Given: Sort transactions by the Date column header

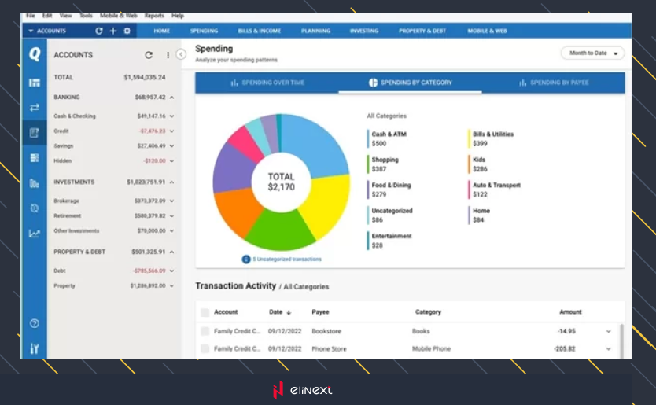Looking at the screenshot, I should click(x=281, y=312).
